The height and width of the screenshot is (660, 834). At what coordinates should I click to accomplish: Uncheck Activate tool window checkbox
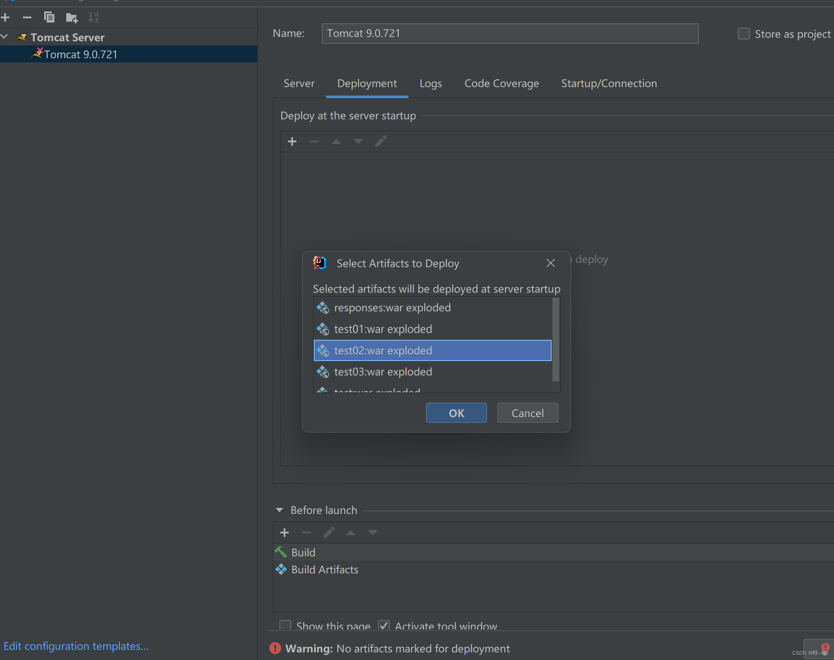[x=384, y=625]
